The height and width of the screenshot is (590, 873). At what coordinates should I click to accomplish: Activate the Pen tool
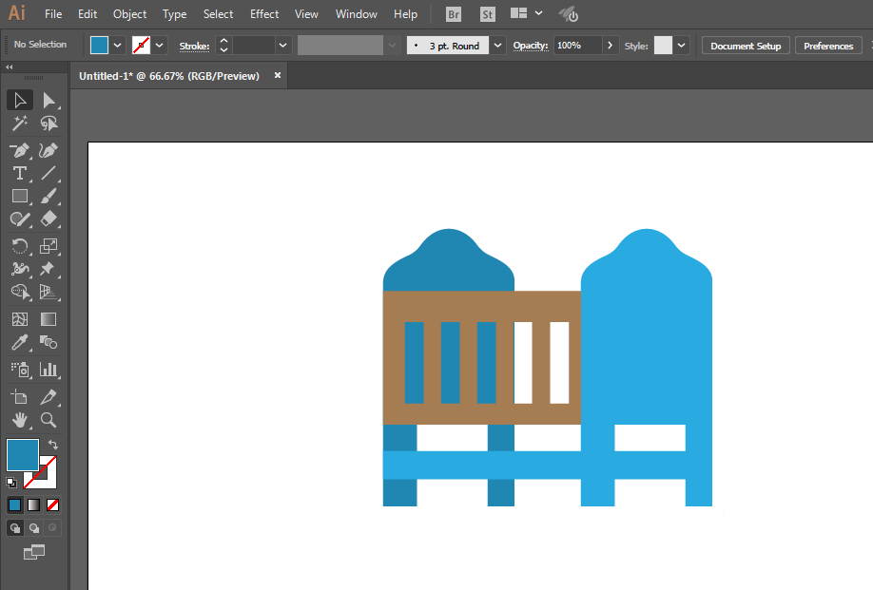pyautogui.click(x=19, y=150)
